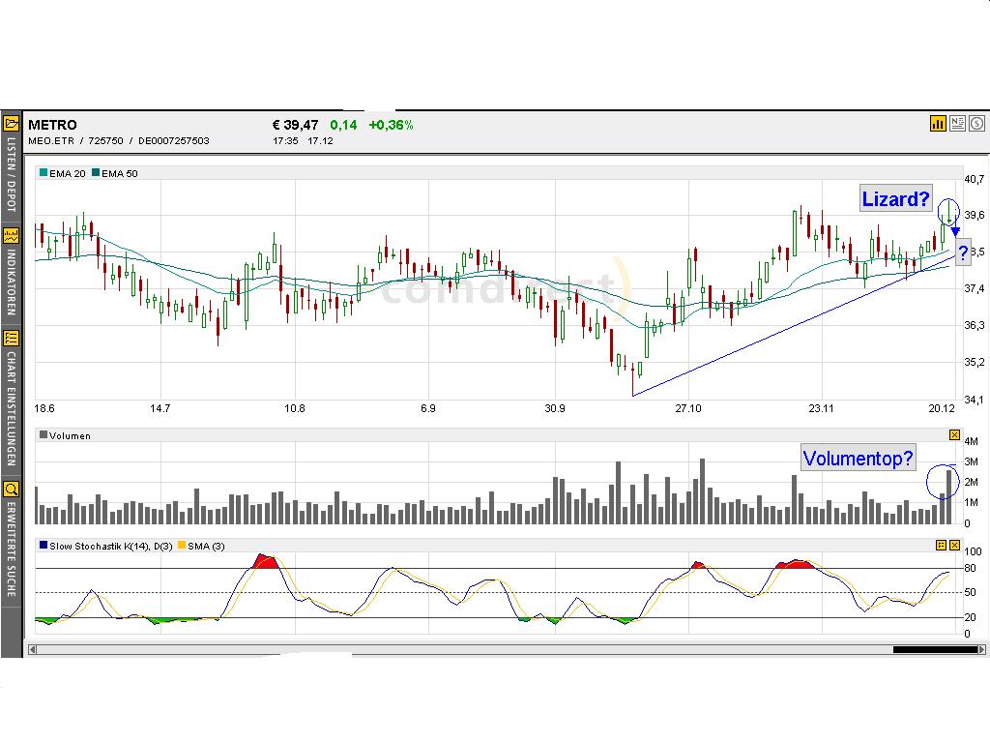Click the +0,36% change value
The height and width of the screenshot is (743, 990).
(391, 125)
